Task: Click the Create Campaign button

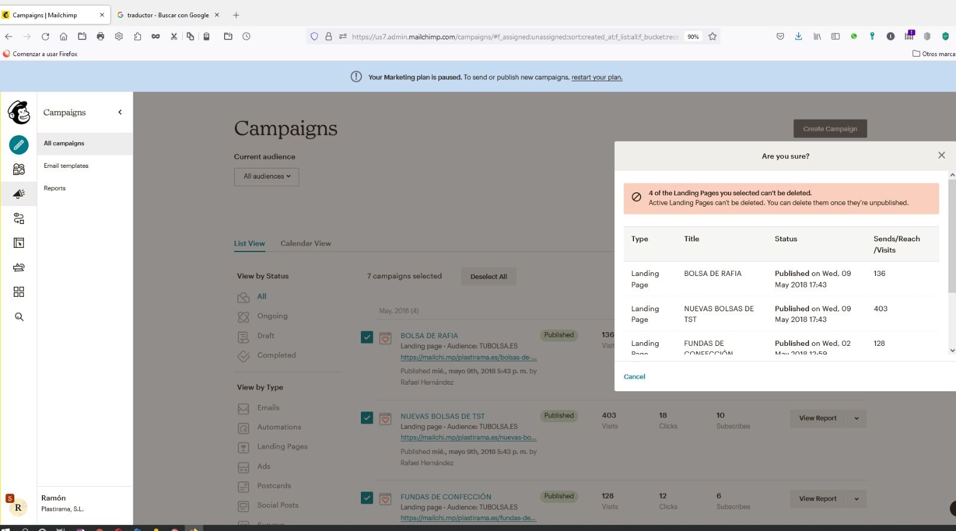Action: pyautogui.click(x=830, y=128)
